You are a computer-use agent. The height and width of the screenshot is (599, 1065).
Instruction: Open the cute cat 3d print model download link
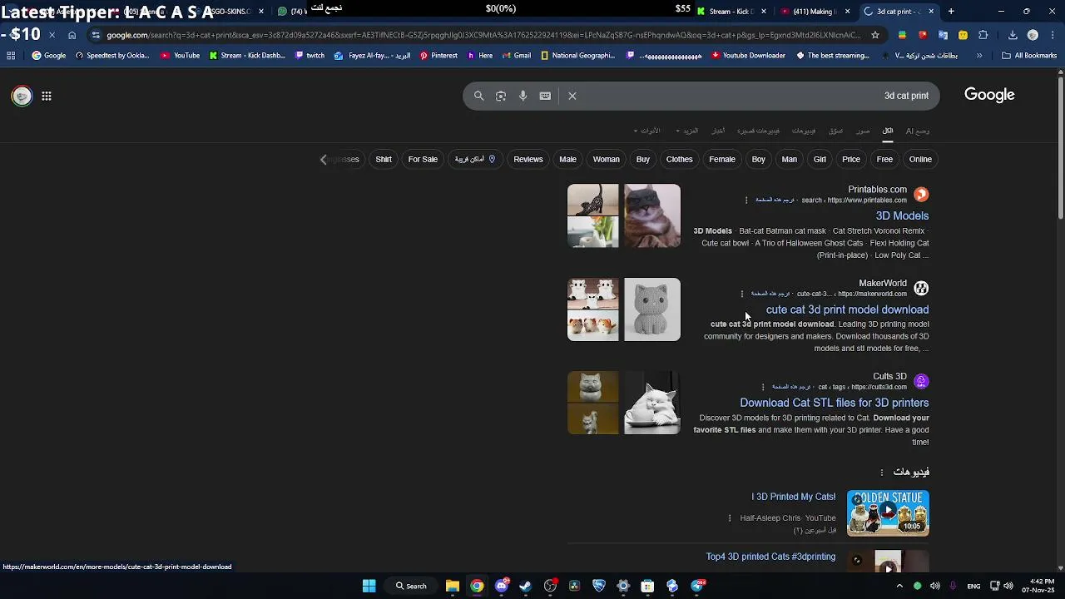847,309
